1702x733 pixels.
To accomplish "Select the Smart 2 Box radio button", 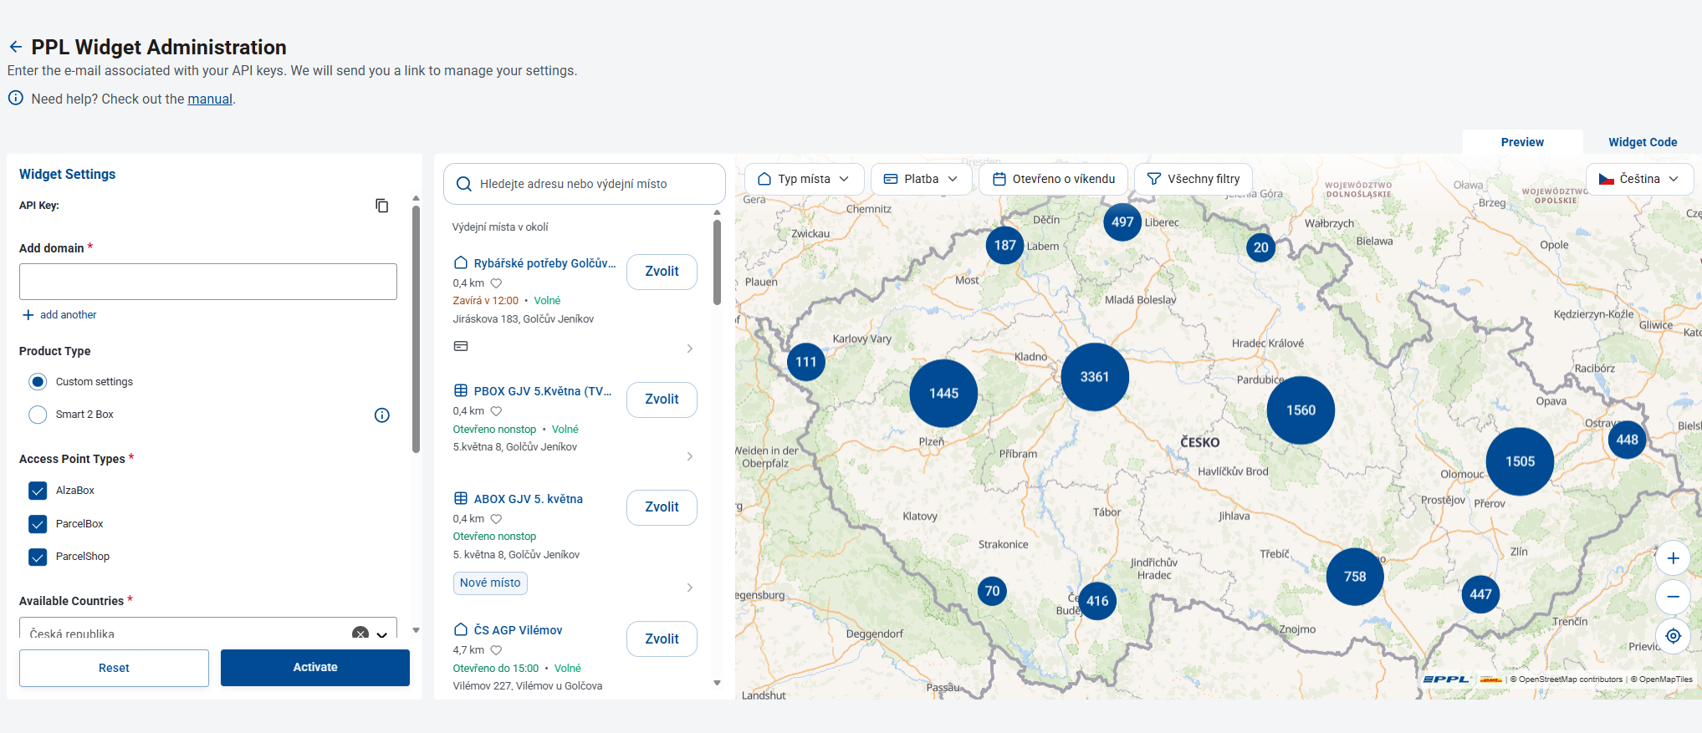I will [38, 415].
